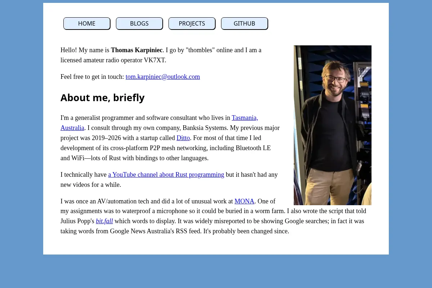Click the MONA link

[x=244, y=201]
